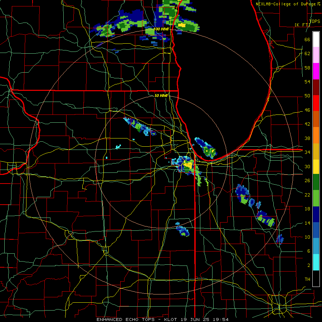Click the white 66K ft color swatch
Image resolution: width=322 pixels, height=322 pixels.
click(316, 39)
